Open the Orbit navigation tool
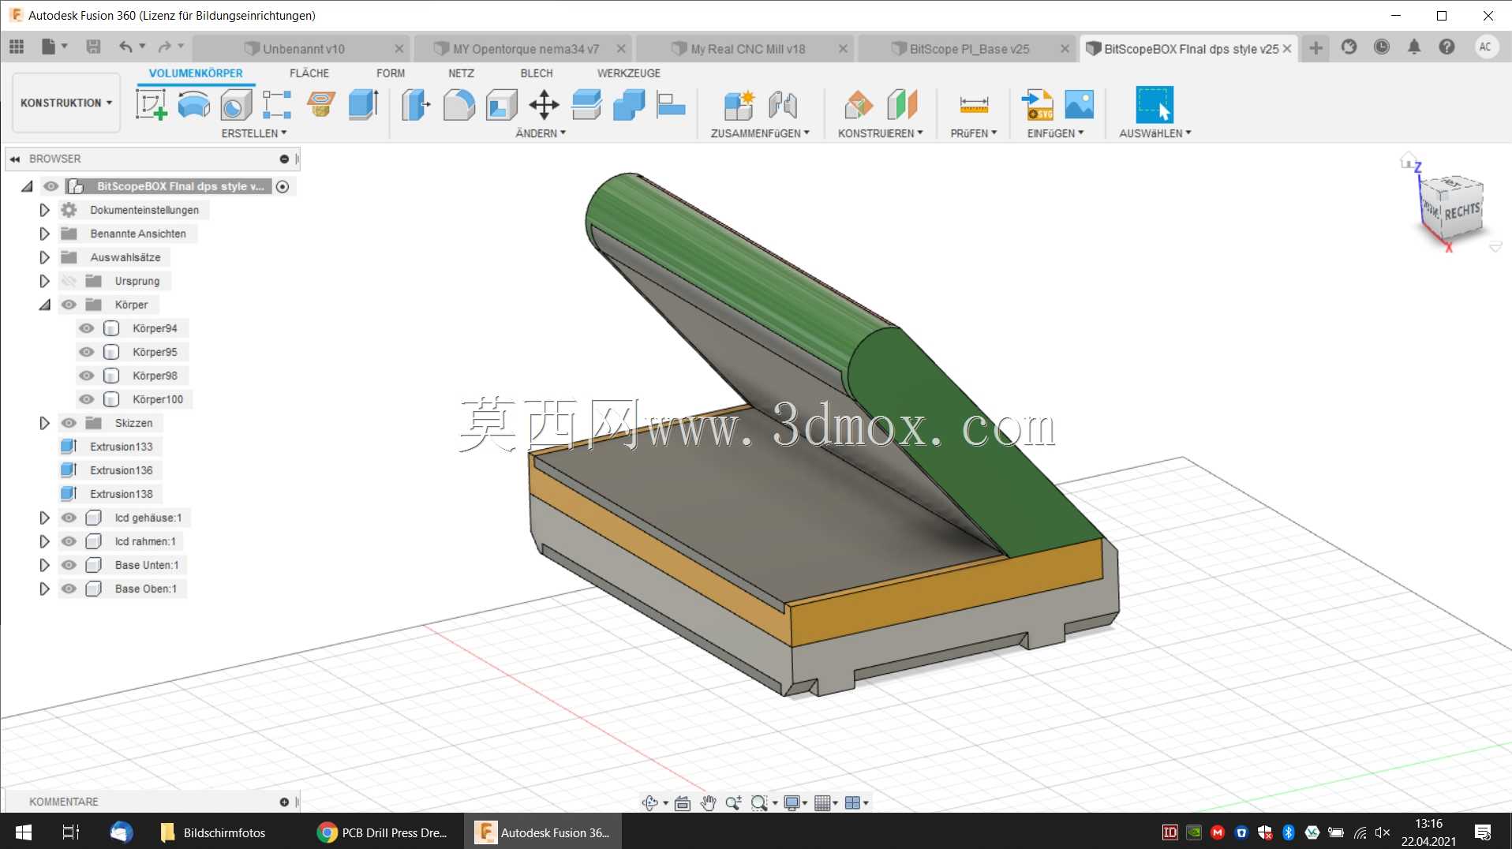Screen dimensions: 1512x849 click(649, 803)
